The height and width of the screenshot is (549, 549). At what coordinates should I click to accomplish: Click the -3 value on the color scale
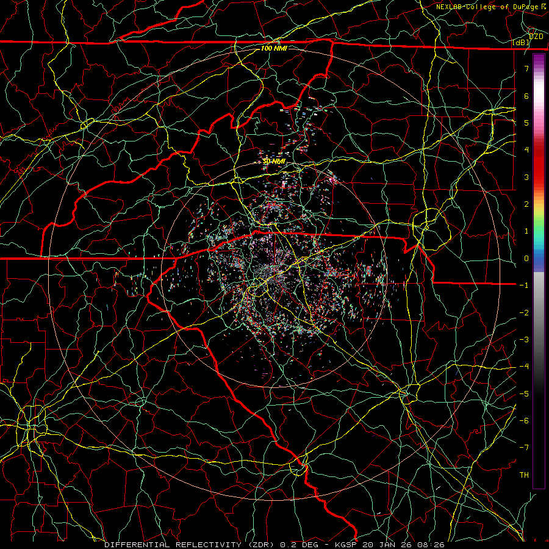coord(524,340)
